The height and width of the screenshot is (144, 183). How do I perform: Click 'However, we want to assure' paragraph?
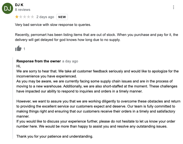coord(98,109)
